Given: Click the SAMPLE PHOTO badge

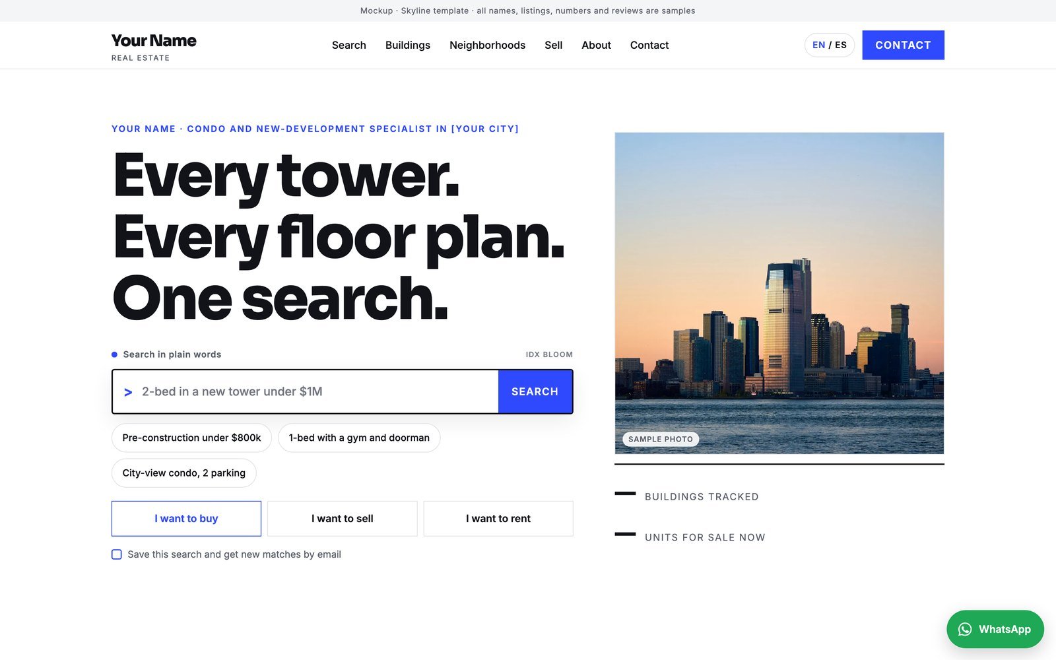Looking at the screenshot, I should [x=661, y=439].
